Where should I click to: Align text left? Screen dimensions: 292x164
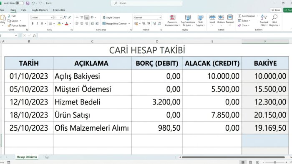pyautogui.click(x=77, y=24)
